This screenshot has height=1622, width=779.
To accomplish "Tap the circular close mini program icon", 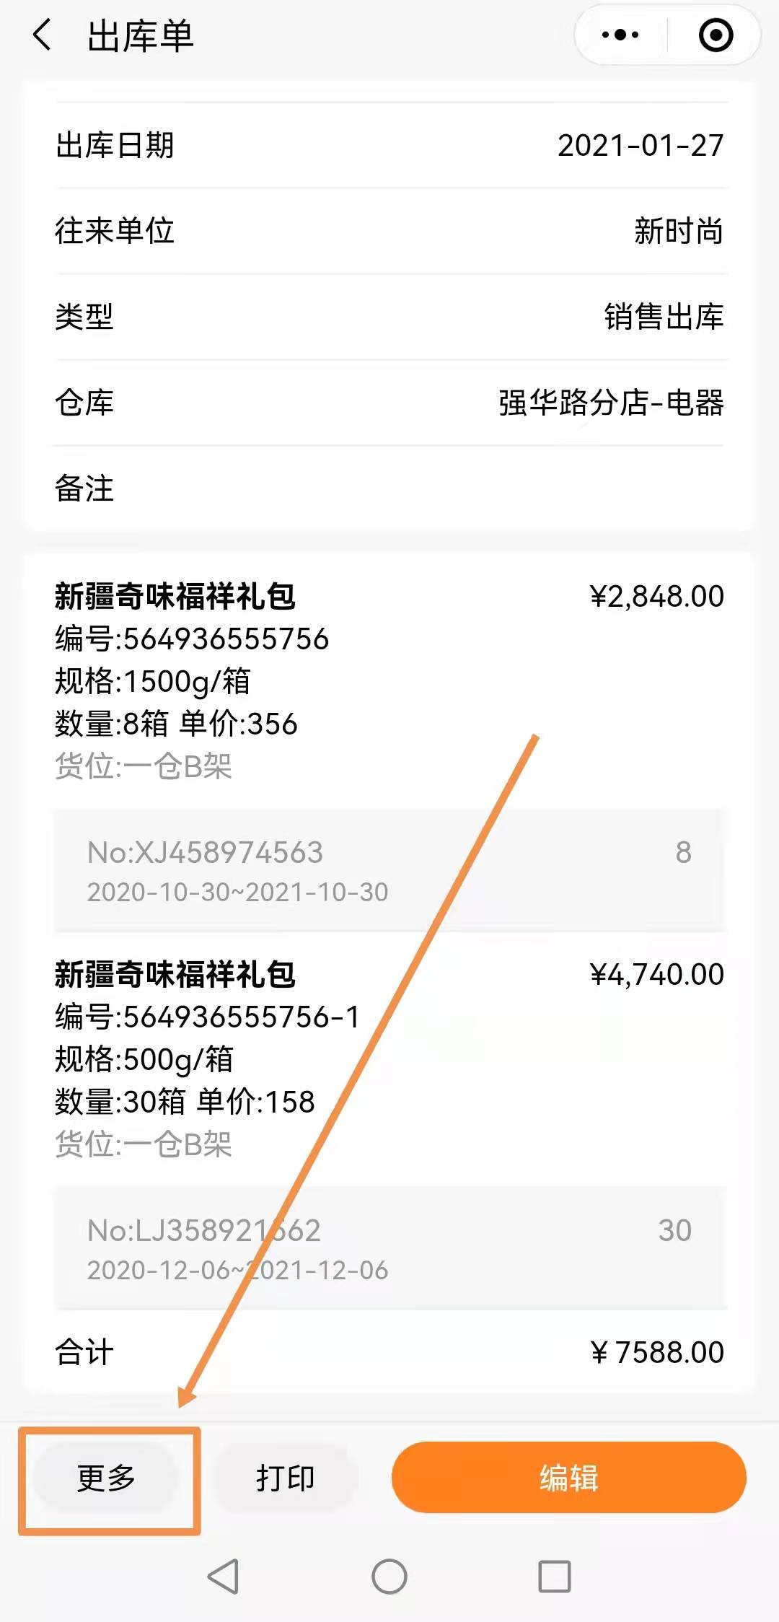I will click(716, 35).
